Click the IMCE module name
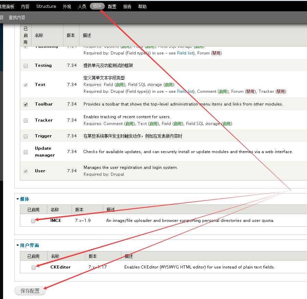The image size is (307, 299). [56, 221]
